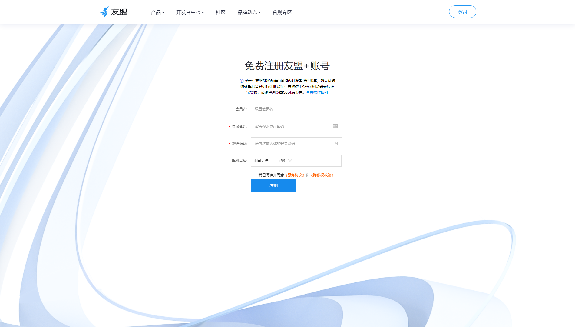Screen dimensions: 575x327
Task: Click the keyboard icon in 密码确认 field
Action: coord(335,143)
